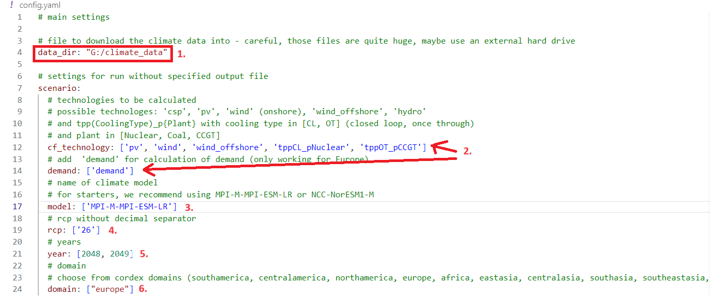Click the data_dir key on line 4

click(57, 52)
